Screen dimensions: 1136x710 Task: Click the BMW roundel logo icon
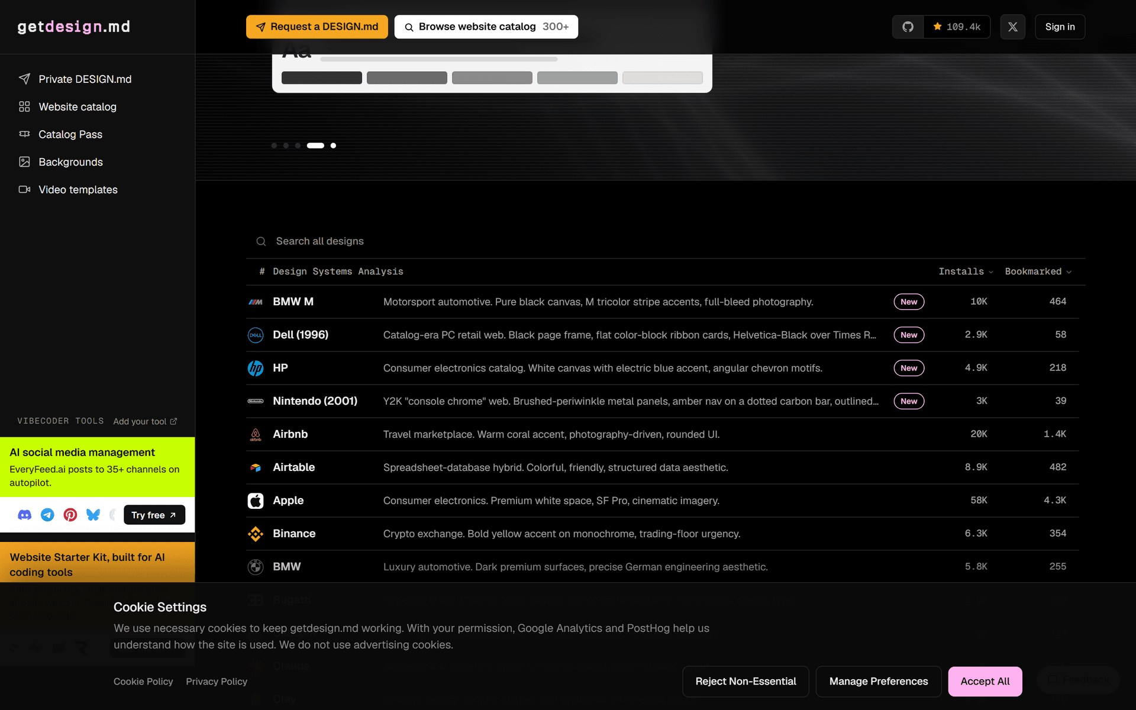[256, 567]
